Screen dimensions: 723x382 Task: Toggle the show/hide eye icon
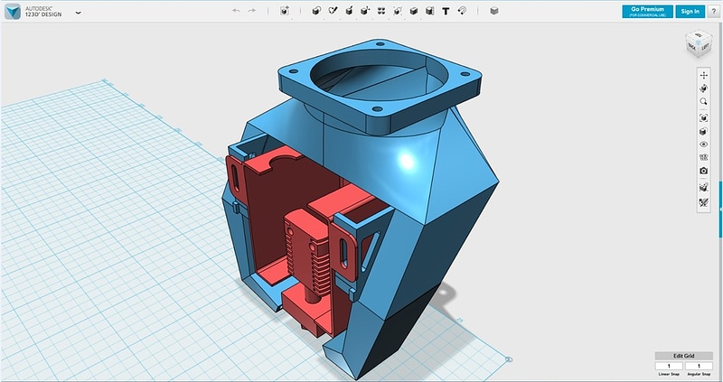(704, 144)
